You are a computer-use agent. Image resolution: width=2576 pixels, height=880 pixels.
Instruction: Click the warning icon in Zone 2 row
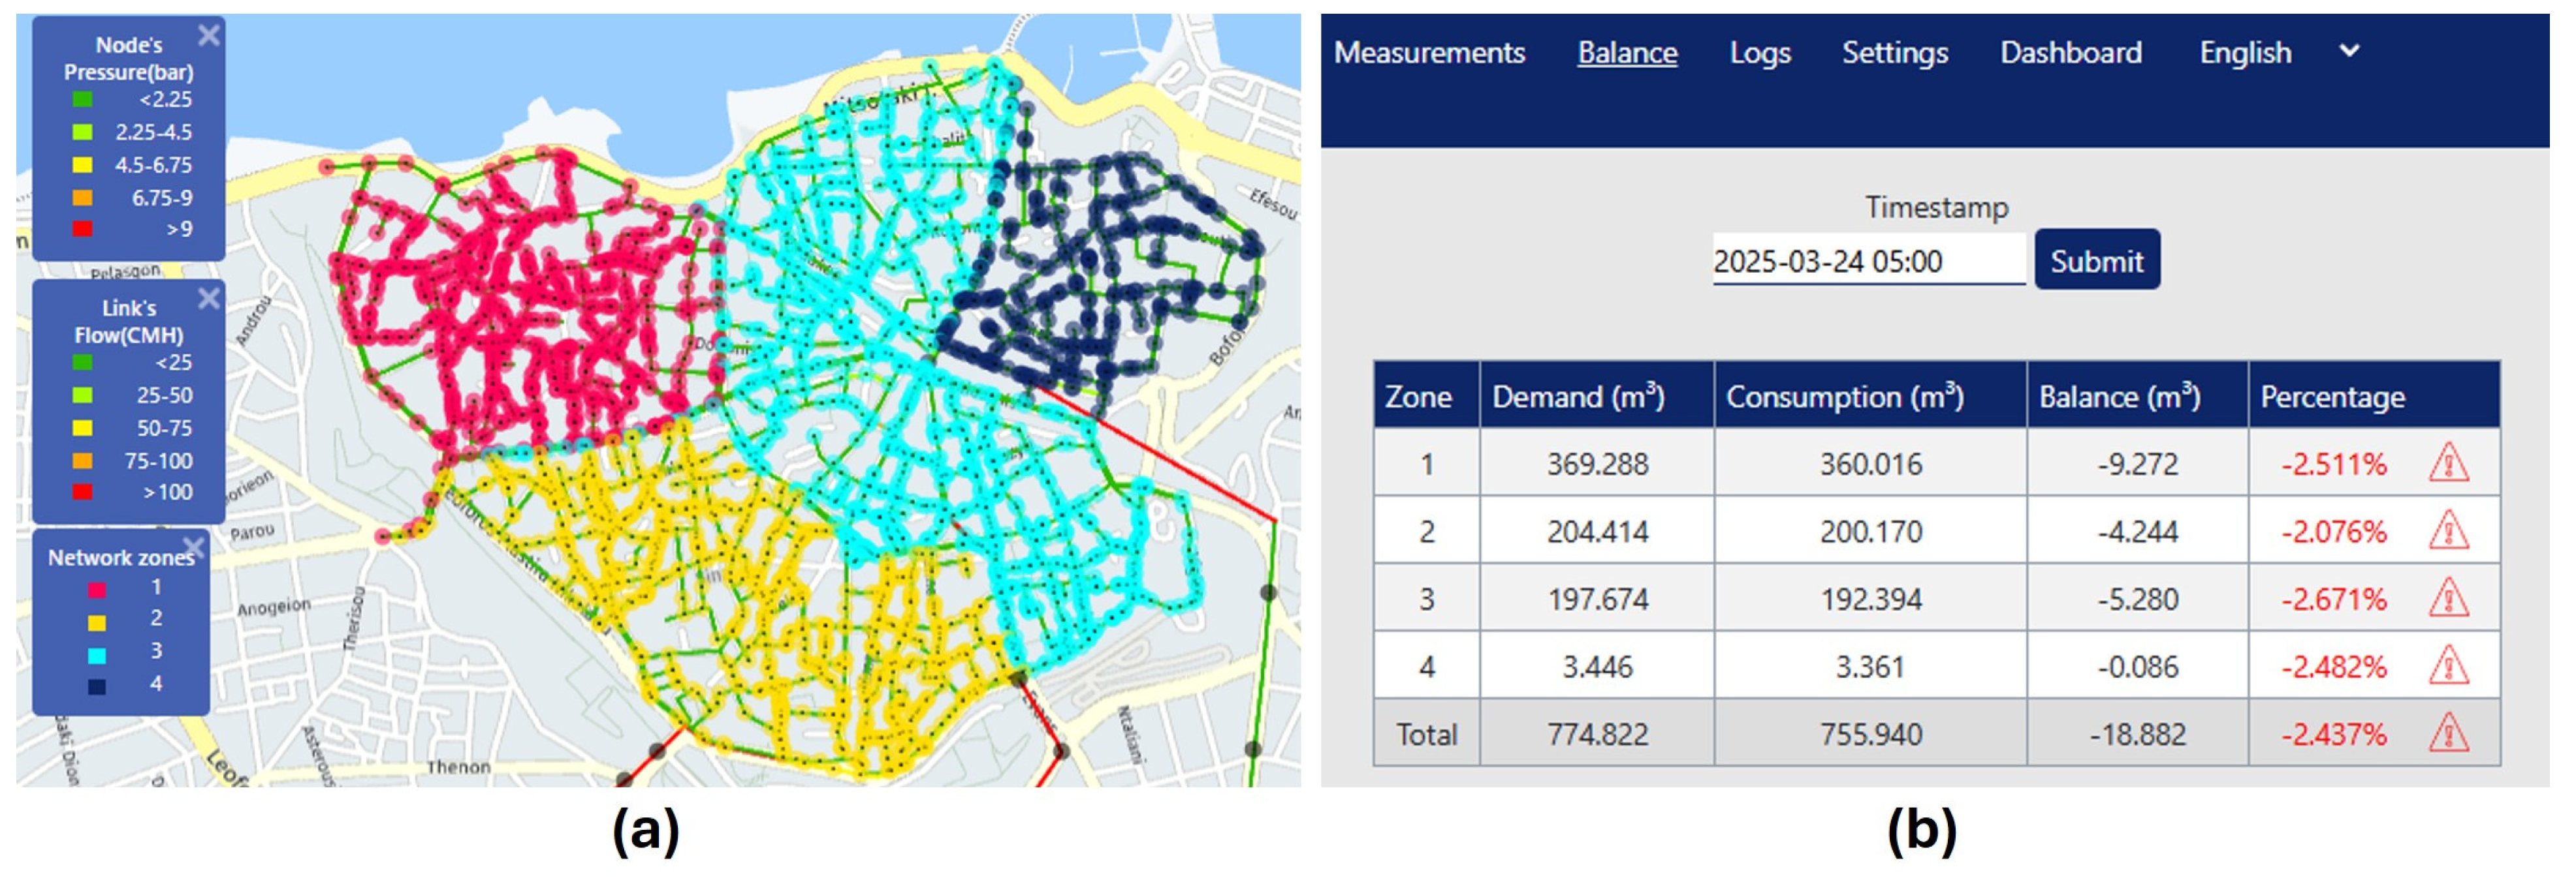(x=2449, y=530)
